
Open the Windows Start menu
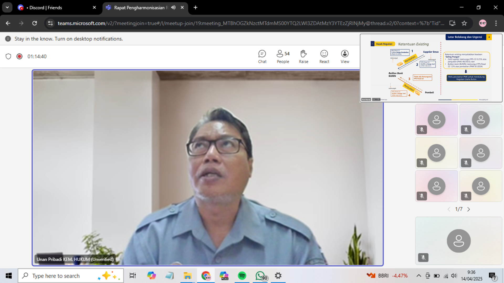coord(9,276)
